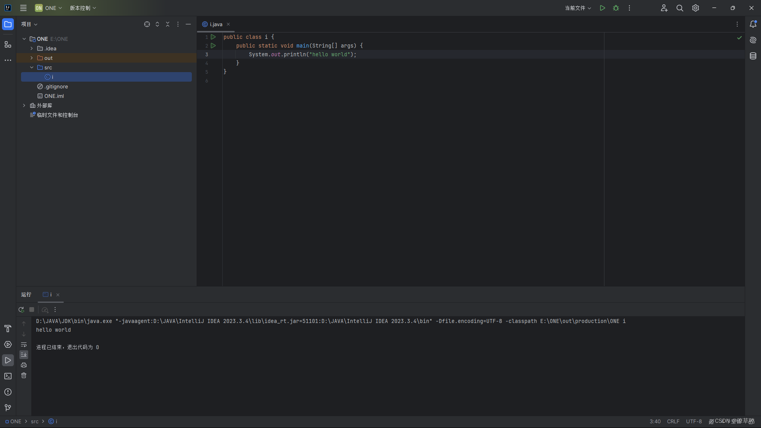Click the Rerun icon in run panel

coord(21,310)
